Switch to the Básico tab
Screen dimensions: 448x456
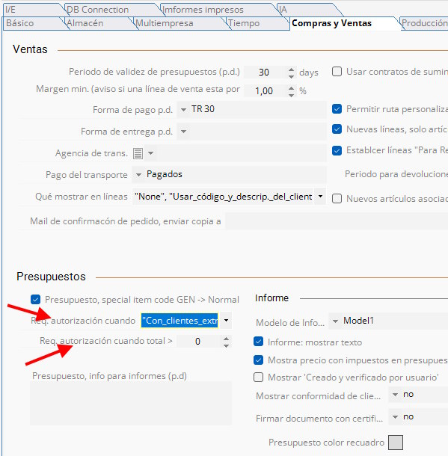(19, 23)
